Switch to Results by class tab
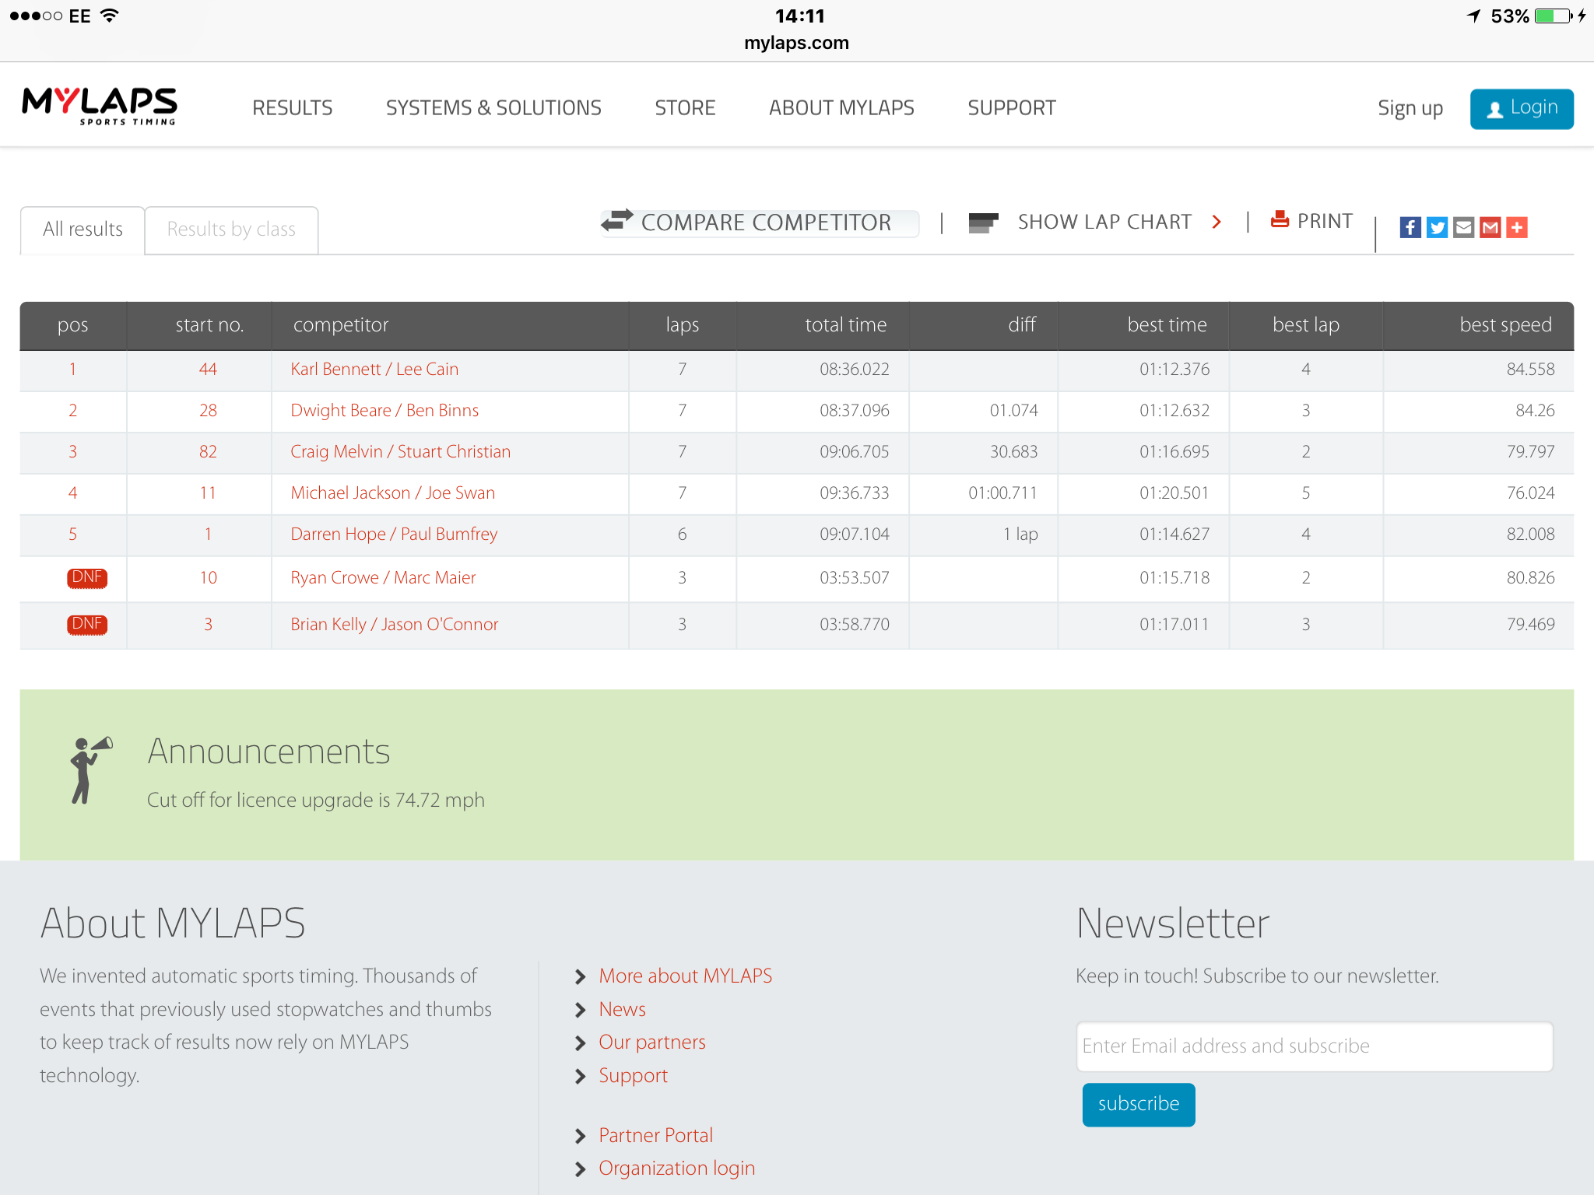This screenshot has height=1195, width=1594. tap(231, 230)
